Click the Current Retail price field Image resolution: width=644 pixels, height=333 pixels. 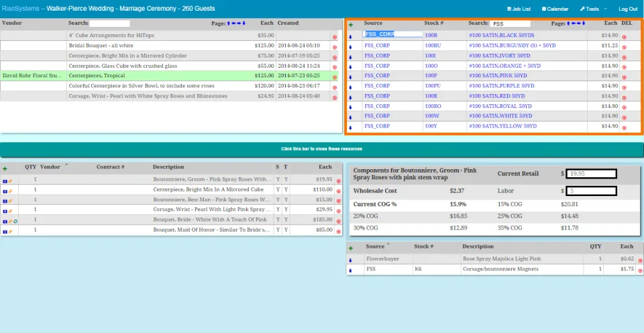pos(591,174)
